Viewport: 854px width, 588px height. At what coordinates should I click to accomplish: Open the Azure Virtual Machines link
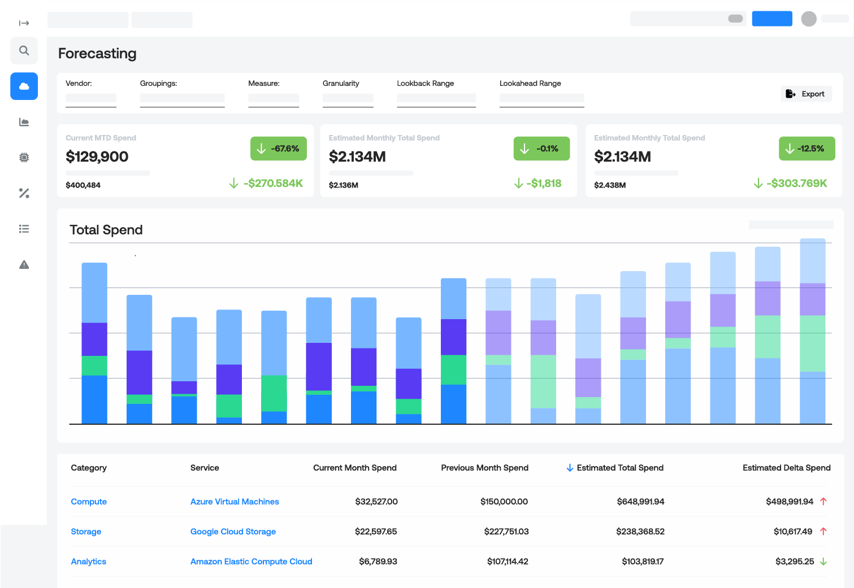click(x=235, y=502)
